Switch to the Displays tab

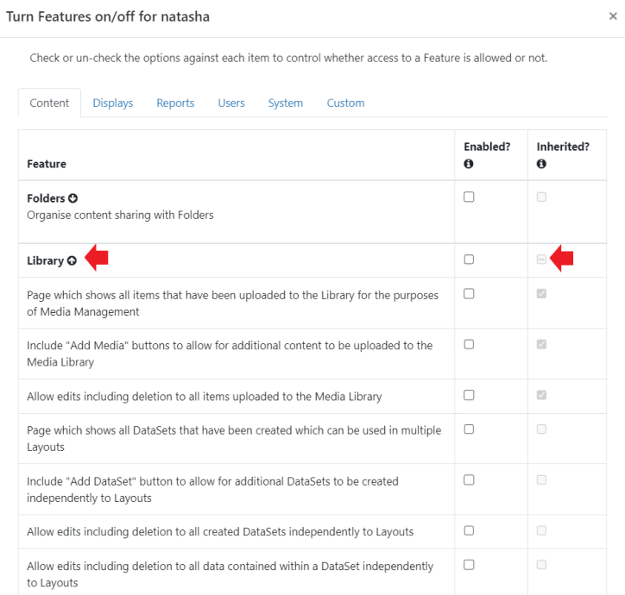[x=113, y=103]
